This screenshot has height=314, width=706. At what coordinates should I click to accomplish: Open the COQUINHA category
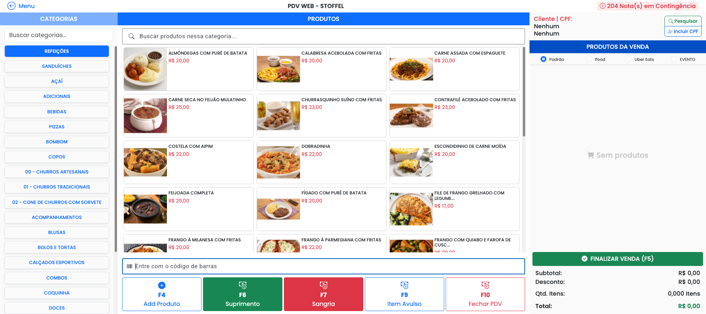[x=57, y=293]
